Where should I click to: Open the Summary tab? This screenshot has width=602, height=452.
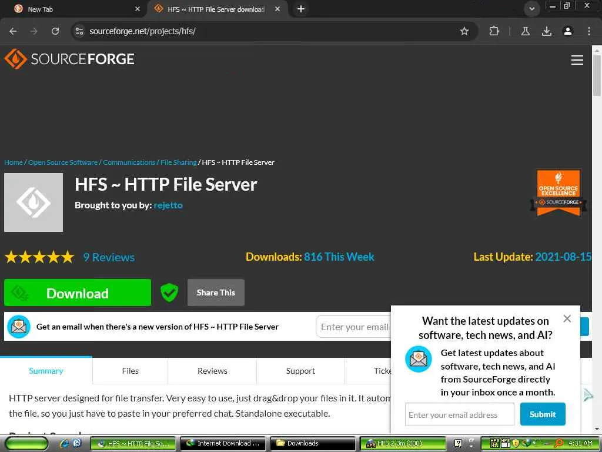(46, 371)
